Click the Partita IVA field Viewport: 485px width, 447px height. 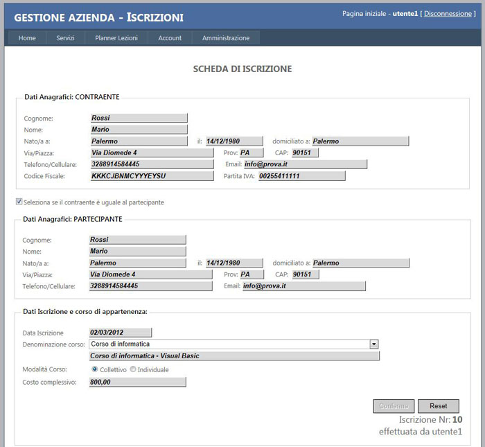pos(302,176)
